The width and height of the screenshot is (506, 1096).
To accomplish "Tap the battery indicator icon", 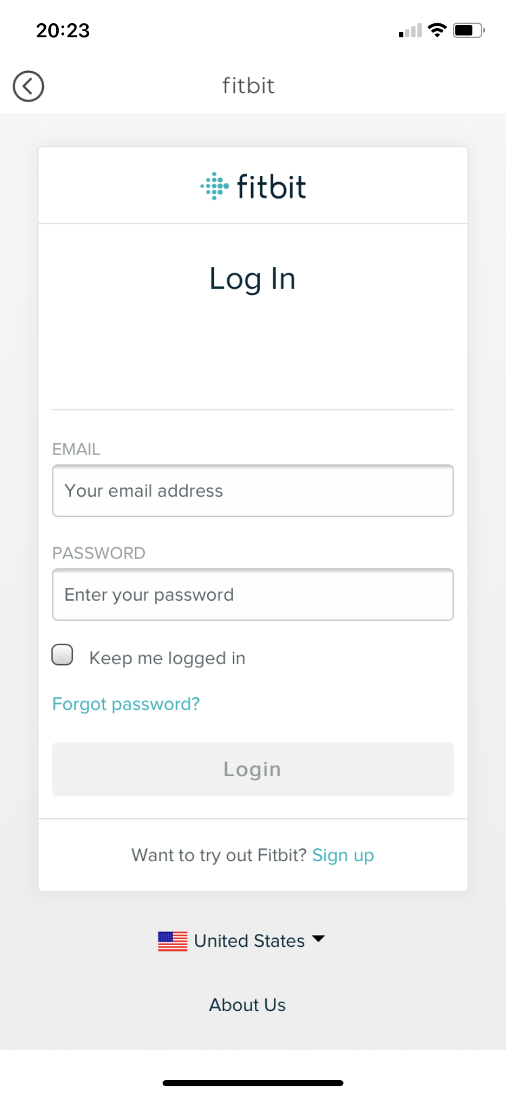I will click(x=469, y=30).
